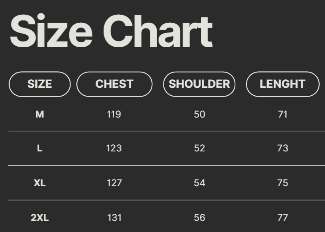Select the LENGHT column header

(x=283, y=84)
